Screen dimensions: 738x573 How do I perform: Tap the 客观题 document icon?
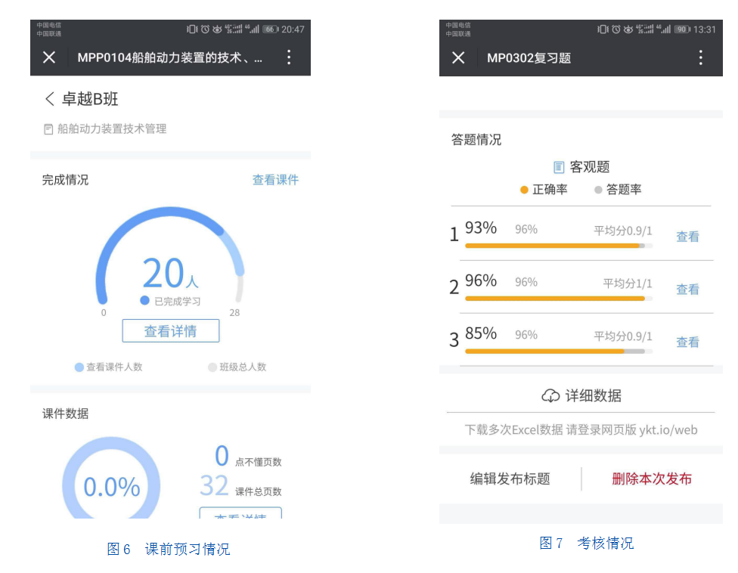click(x=559, y=167)
